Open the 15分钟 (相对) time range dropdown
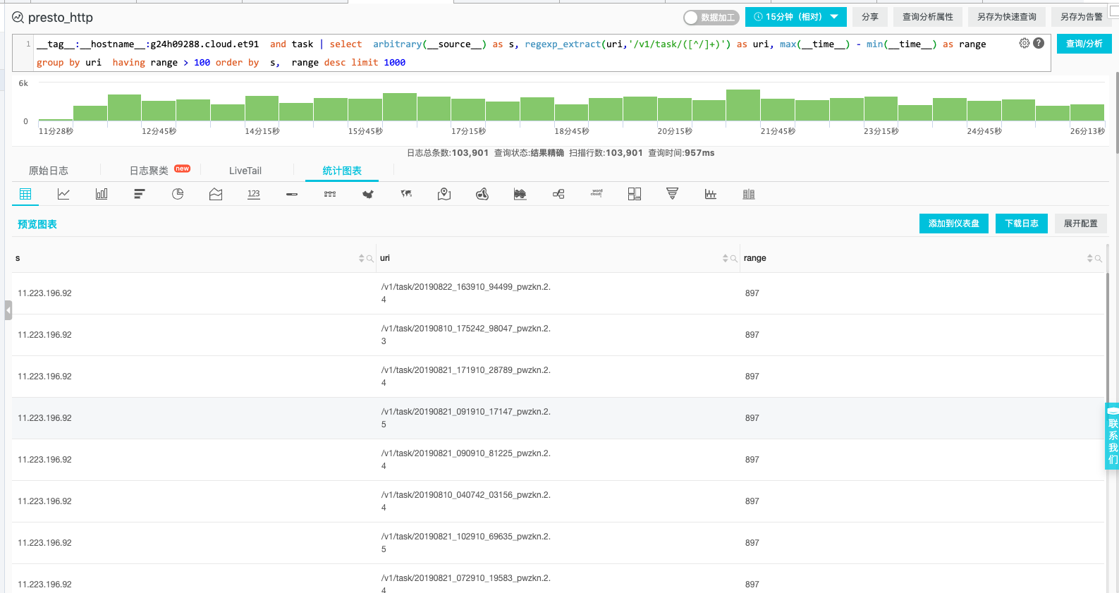Image resolution: width=1119 pixels, height=593 pixels. point(796,17)
